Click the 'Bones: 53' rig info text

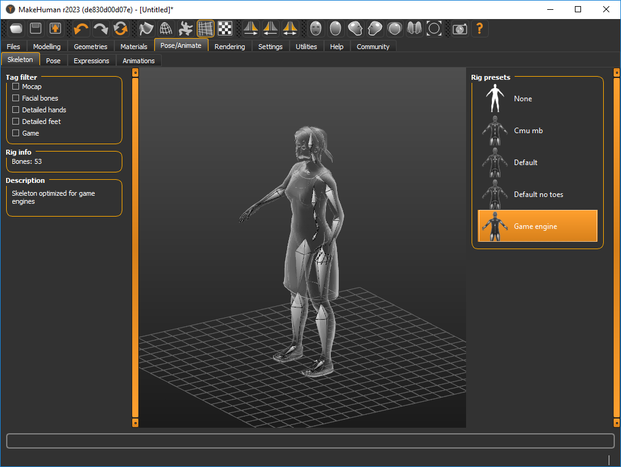coord(27,161)
